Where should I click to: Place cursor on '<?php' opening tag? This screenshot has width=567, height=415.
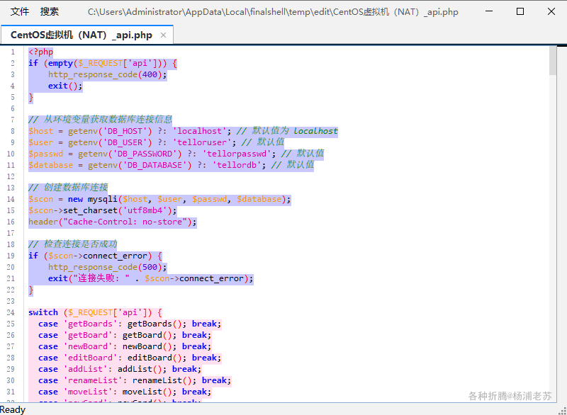41,52
